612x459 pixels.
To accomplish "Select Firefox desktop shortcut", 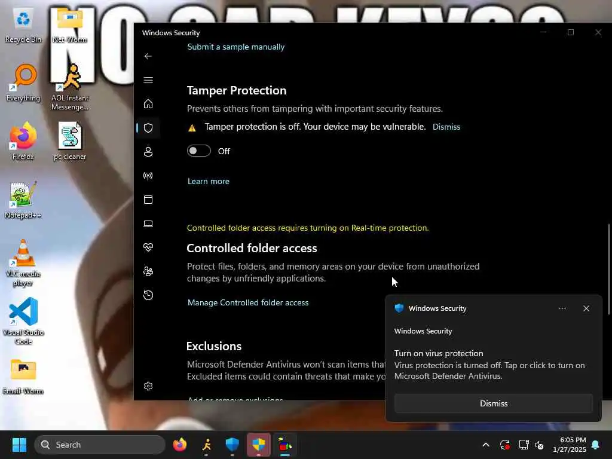I will [x=23, y=141].
